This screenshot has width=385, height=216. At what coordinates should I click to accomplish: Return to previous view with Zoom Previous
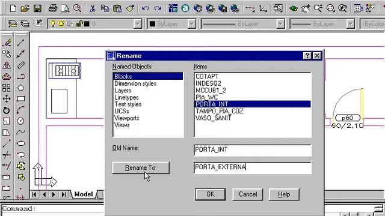click(343, 8)
